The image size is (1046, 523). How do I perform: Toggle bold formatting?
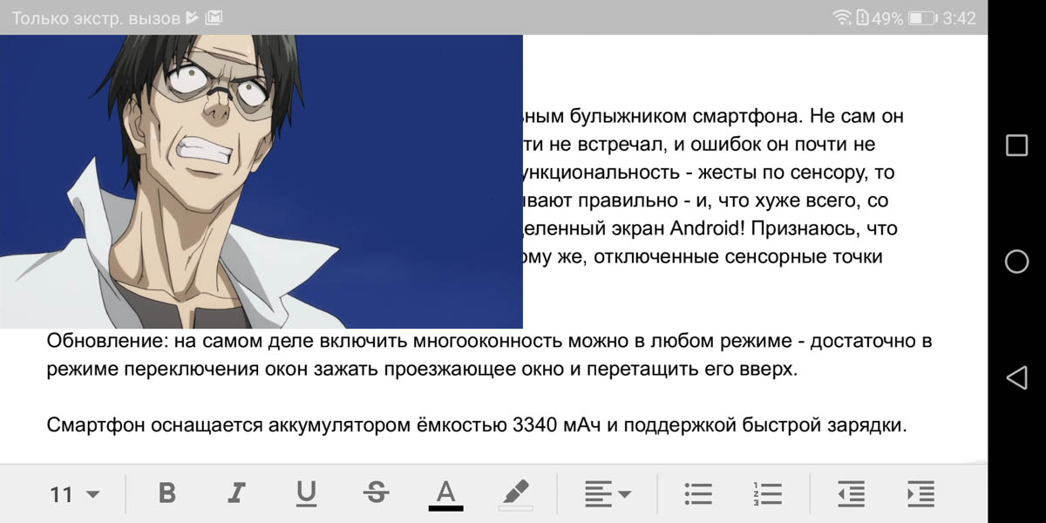(x=167, y=493)
